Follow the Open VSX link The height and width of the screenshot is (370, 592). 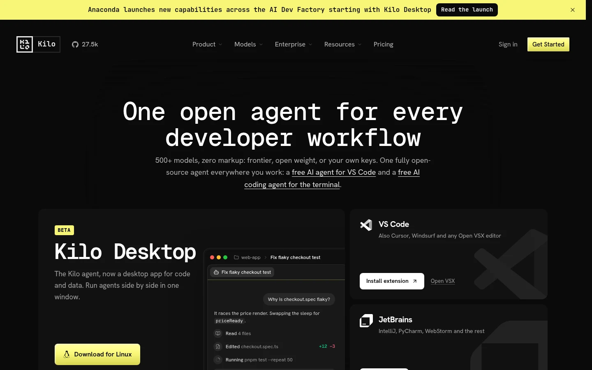pos(443,281)
